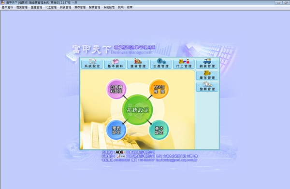
Task: Click the 結束 exit menu item
Action: click(130, 7)
